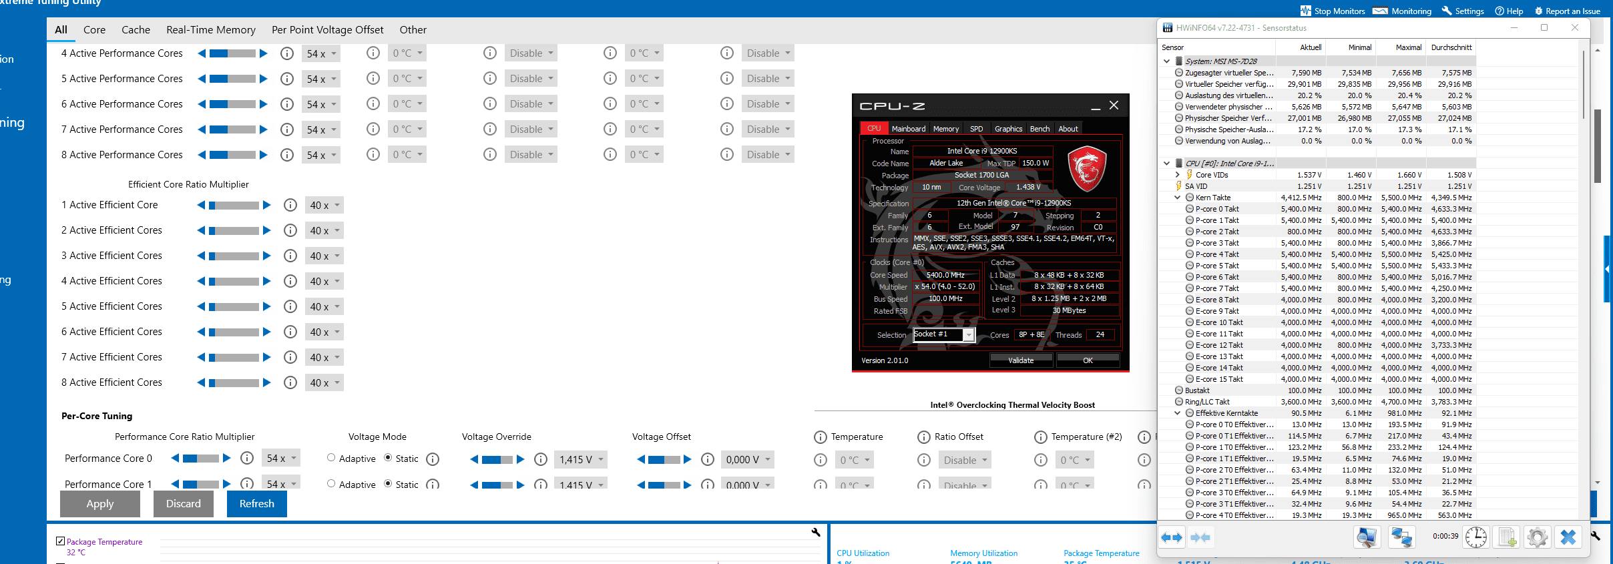Click Voltage Override slider for Performance Core 0
This screenshot has height=564, width=1613.
[x=497, y=459]
